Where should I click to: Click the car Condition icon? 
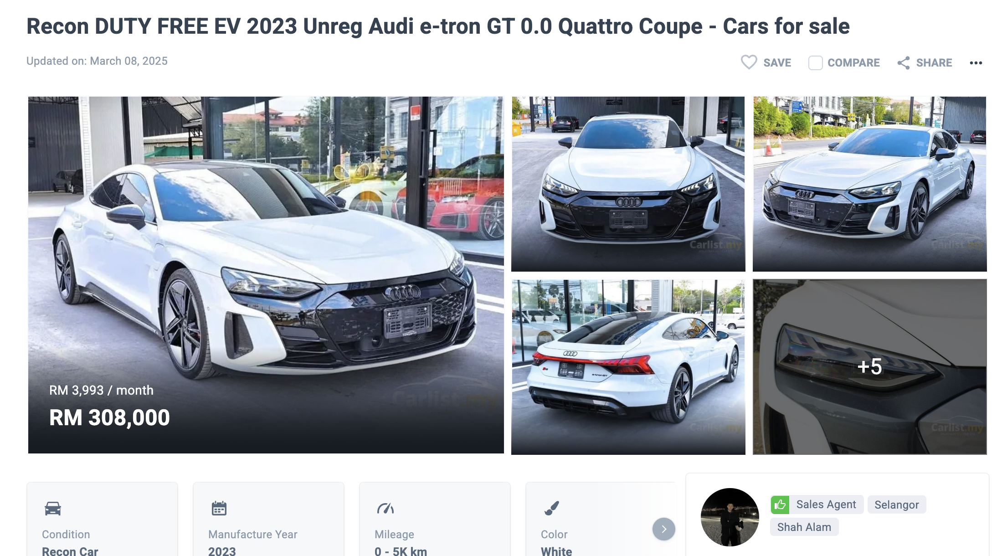coord(53,508)
